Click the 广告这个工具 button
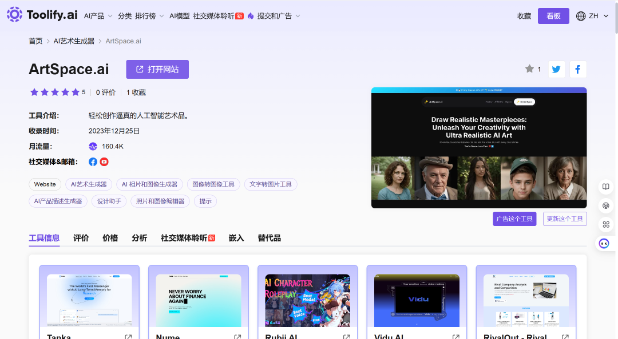 tap(514, 219)
